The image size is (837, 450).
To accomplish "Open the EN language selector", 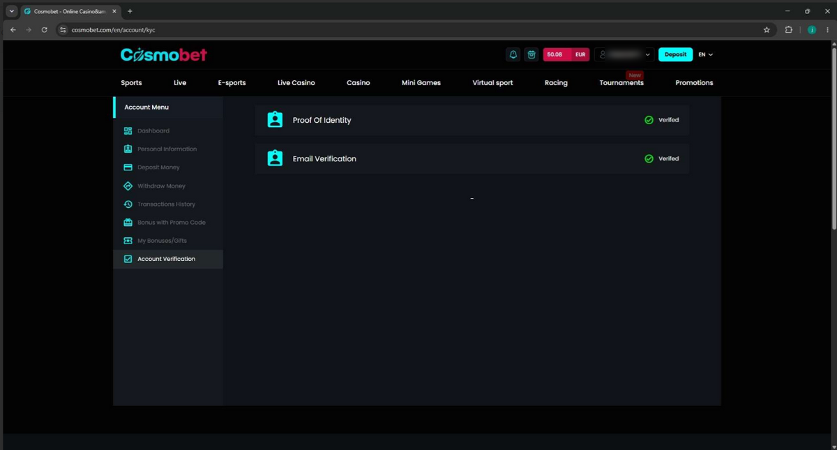I will tap(706, 54).
